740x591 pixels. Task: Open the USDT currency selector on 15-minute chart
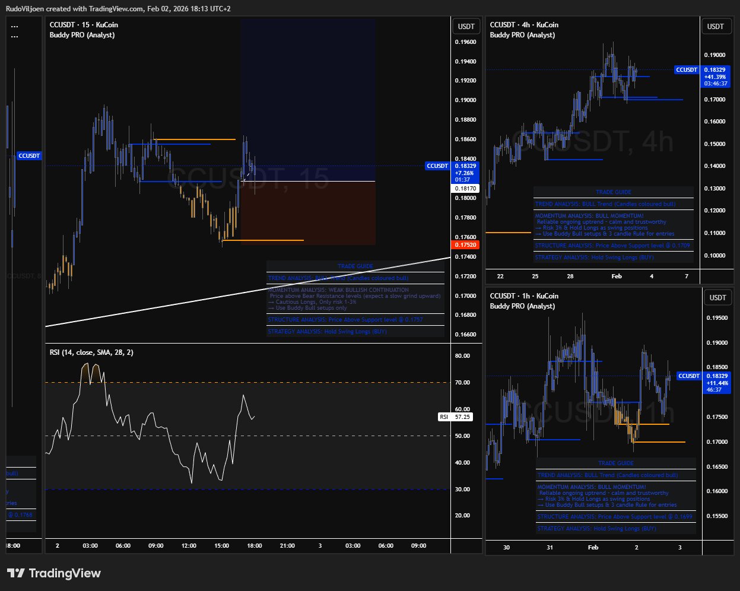point(466,26)
